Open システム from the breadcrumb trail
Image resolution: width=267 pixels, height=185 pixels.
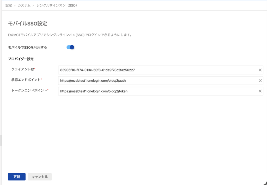click(x=24, y=5)
